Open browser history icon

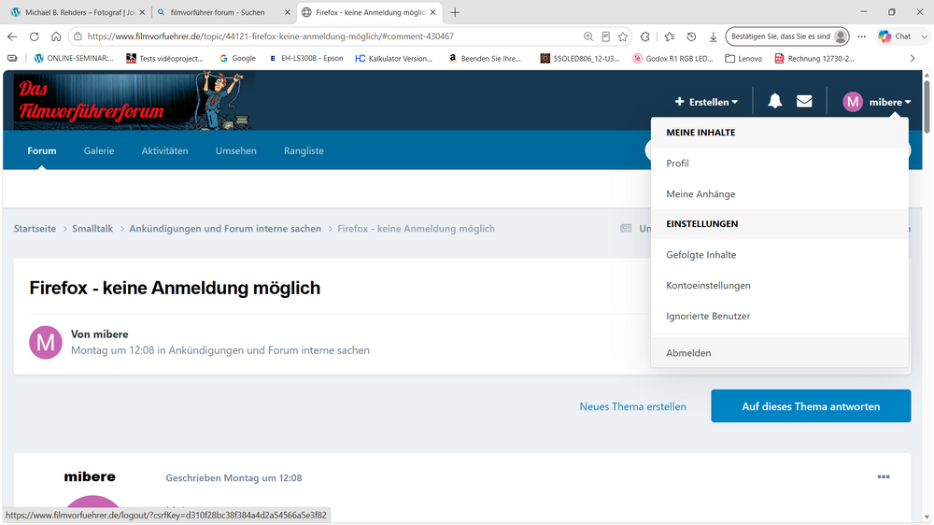[691, 36]
